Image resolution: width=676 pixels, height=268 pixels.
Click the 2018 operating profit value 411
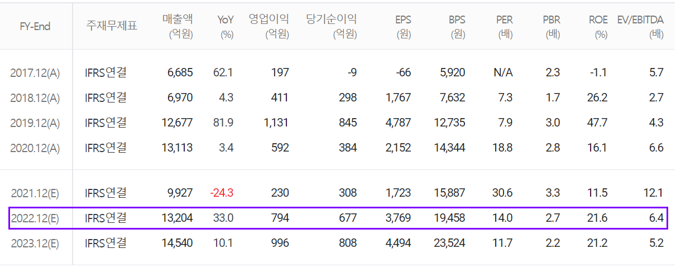click(280, 98)
